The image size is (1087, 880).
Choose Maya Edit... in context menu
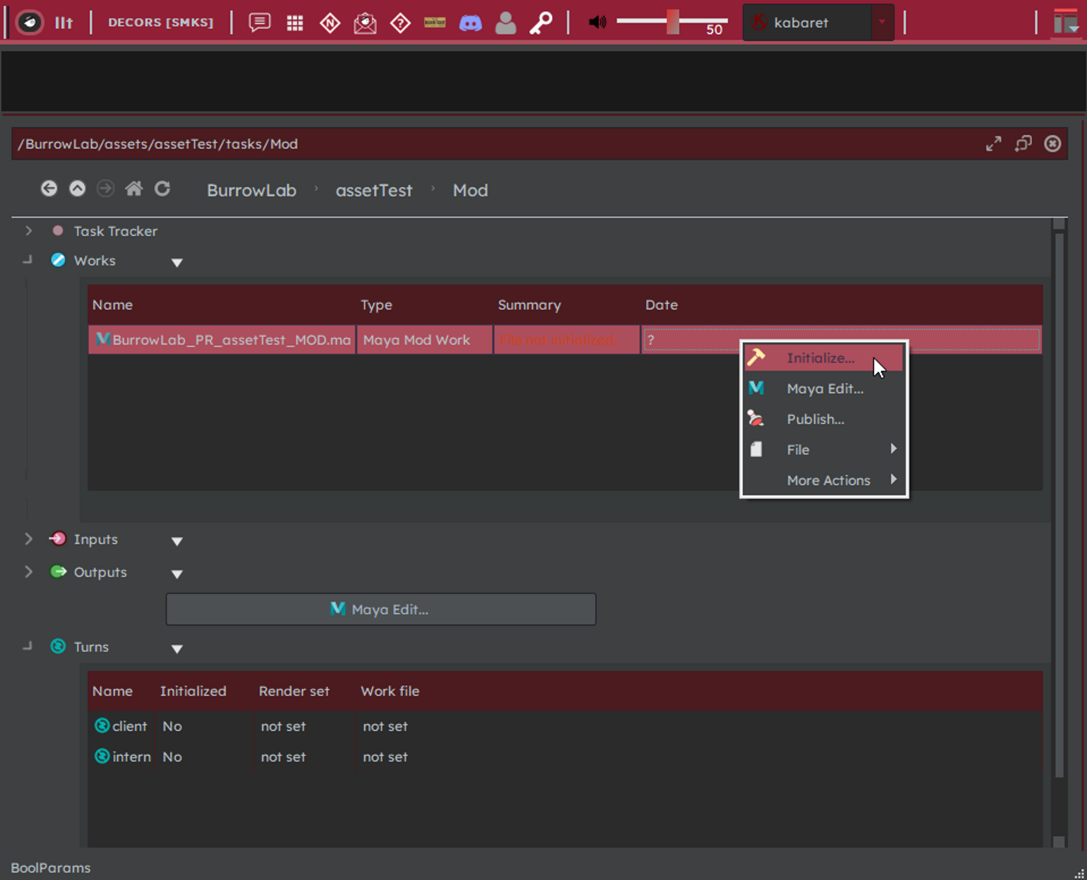[x=823, y=388]
